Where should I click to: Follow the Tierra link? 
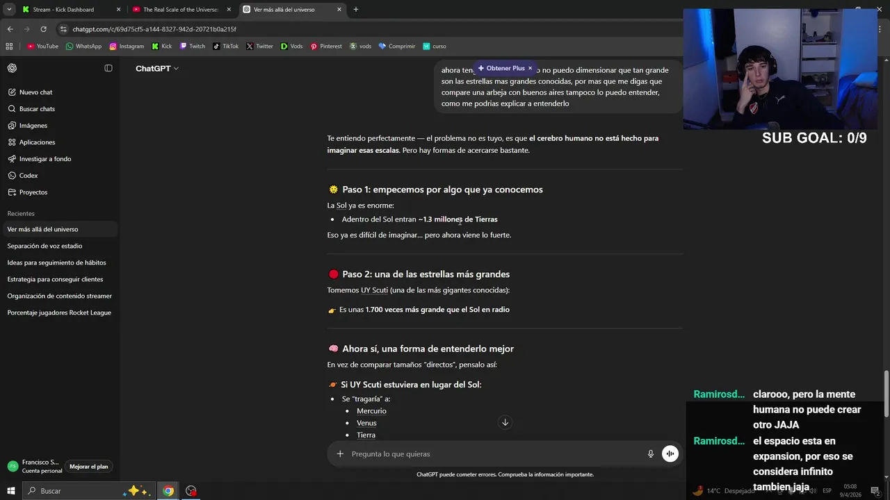click(x=366, y=435)
